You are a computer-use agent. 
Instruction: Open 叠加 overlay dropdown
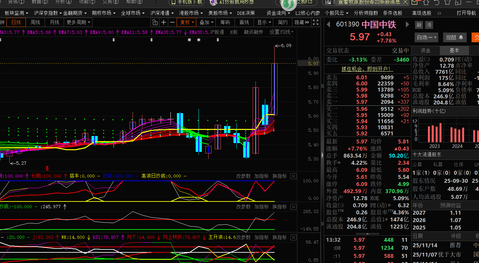pyautogui.click(x=206, y=22)
